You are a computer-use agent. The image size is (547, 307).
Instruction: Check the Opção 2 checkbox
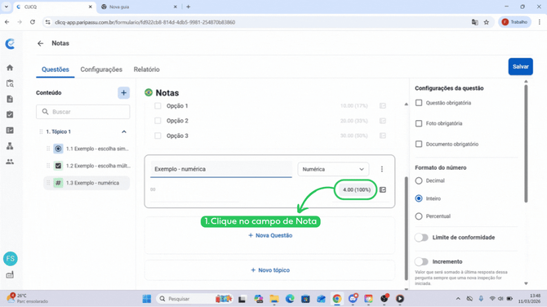(158, 121)
